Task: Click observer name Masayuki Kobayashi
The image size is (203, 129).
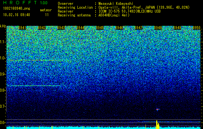Action: pos(116,4)
